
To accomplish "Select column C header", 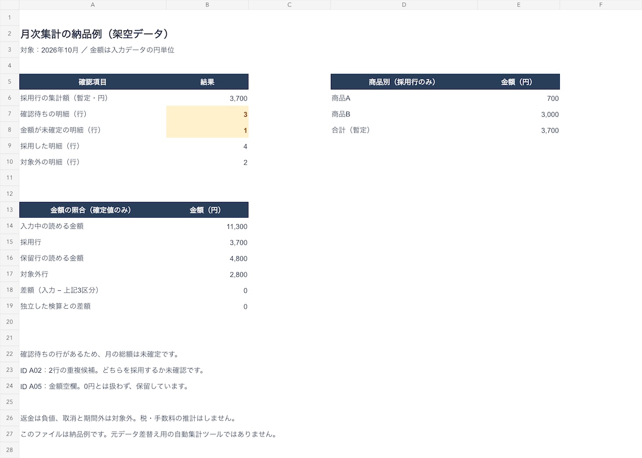I will coord(289,5).
